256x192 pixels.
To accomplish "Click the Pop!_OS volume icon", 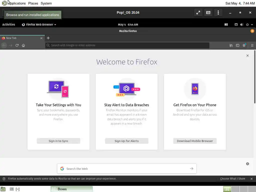I will click(242, 24).
